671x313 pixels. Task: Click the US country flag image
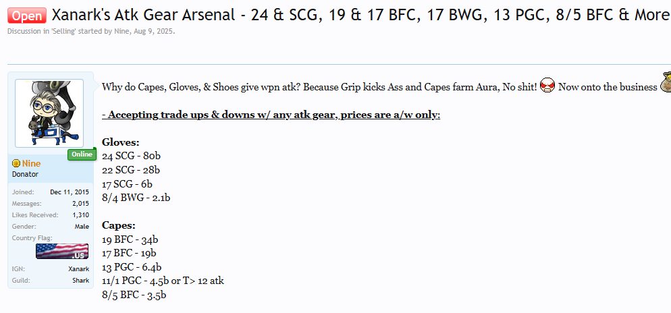pos(62,251)
